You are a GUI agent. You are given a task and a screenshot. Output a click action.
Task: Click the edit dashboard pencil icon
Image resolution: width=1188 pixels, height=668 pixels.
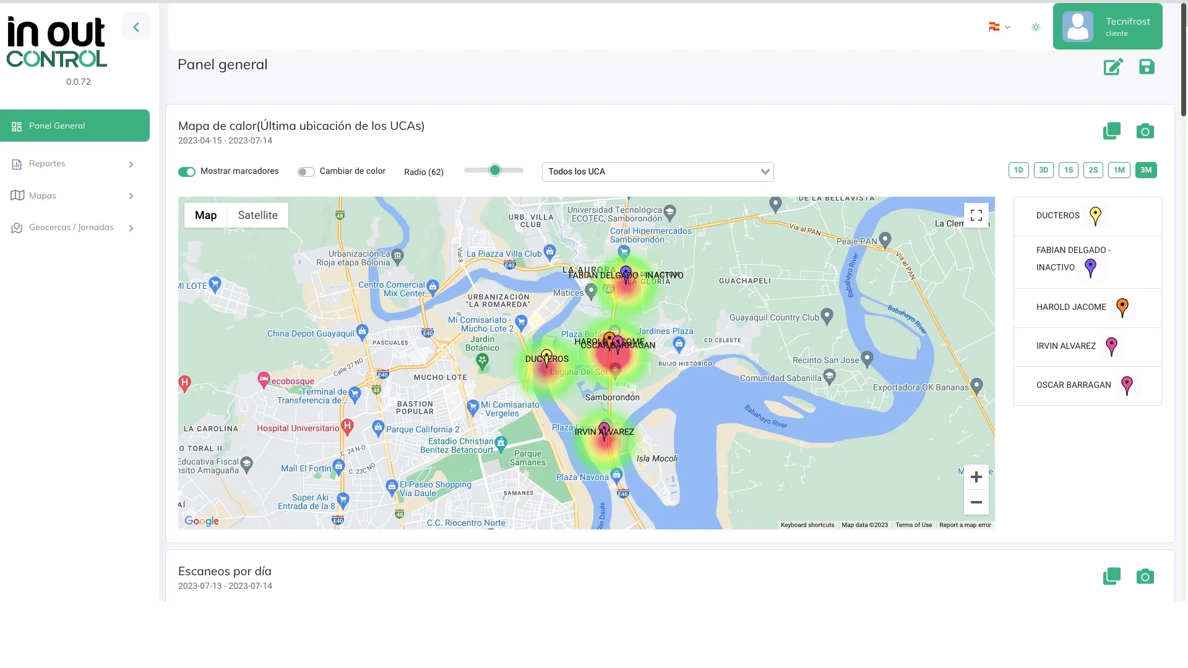pos(1113,67)
